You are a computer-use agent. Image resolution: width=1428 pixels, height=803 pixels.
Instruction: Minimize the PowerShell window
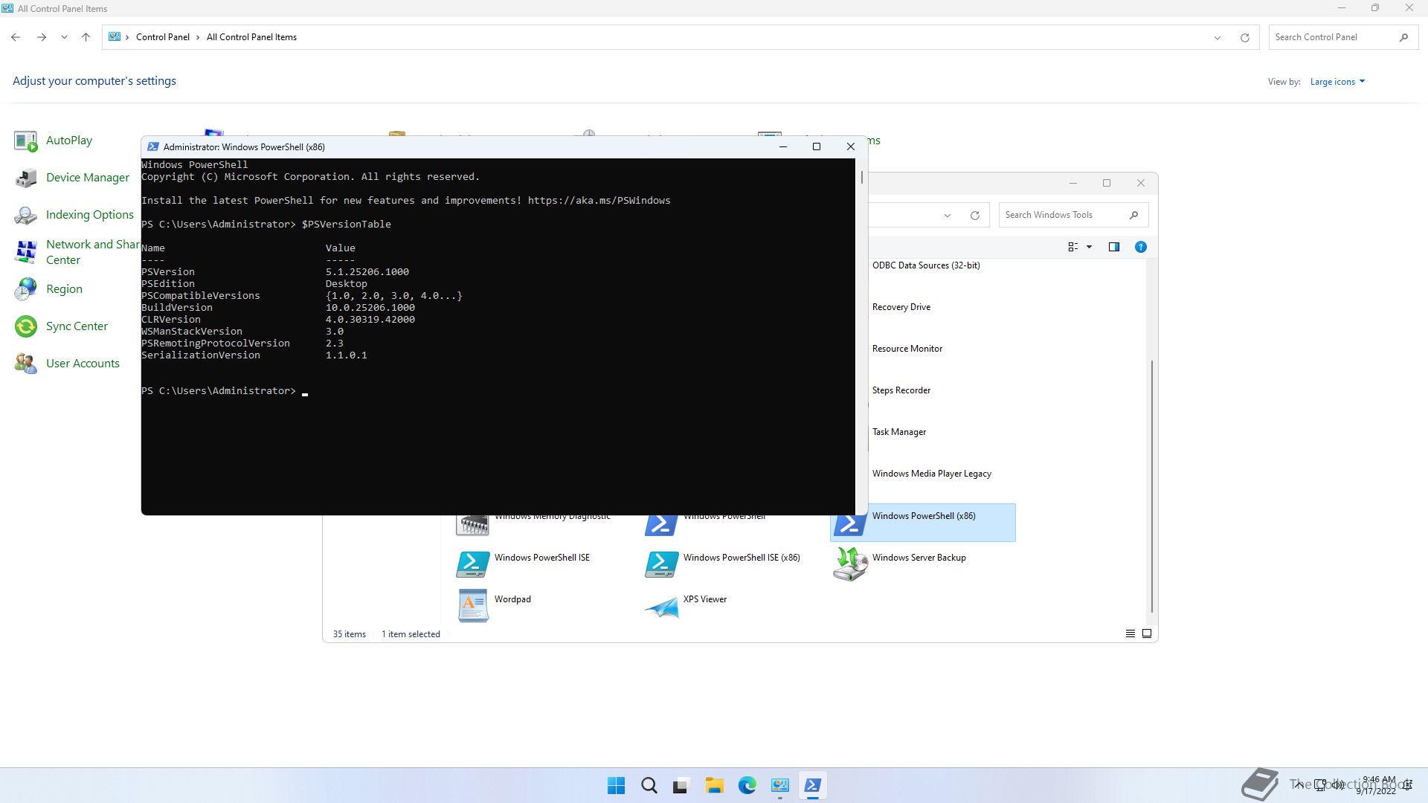point(782,146)
